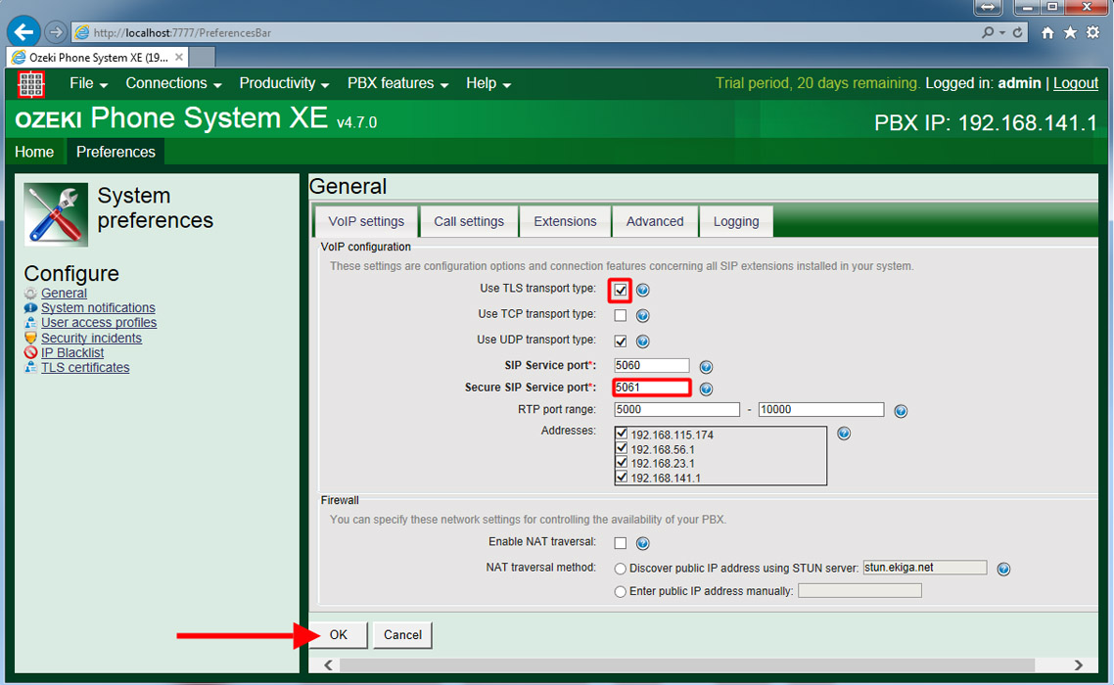Screen dimensions: 1114x685
Task: Click the Secure SIP Service port field
Action: click(652, 388)
